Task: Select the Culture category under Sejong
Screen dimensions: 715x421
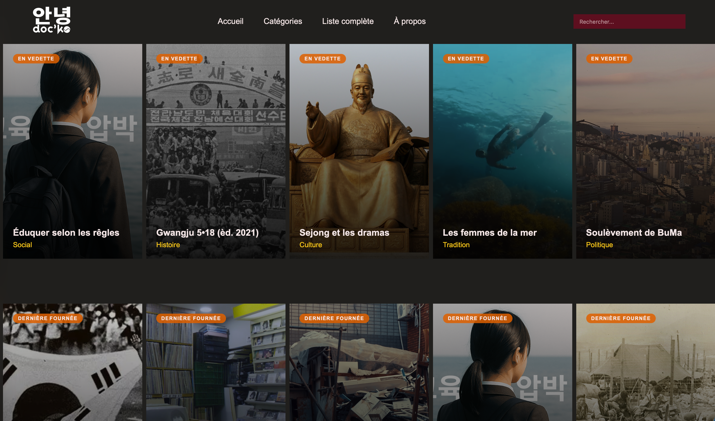Action: (311, 245)
